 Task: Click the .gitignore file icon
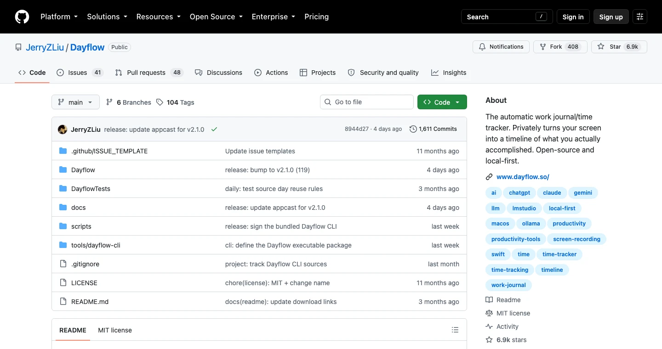(x=63, y=264)
